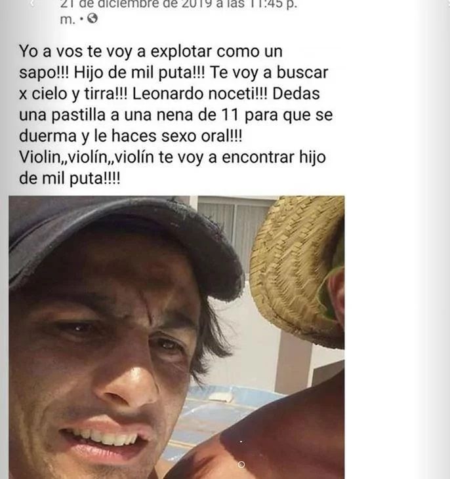Tap the faint back chevron at top
The image size is (450, 479).
point(32,4)
